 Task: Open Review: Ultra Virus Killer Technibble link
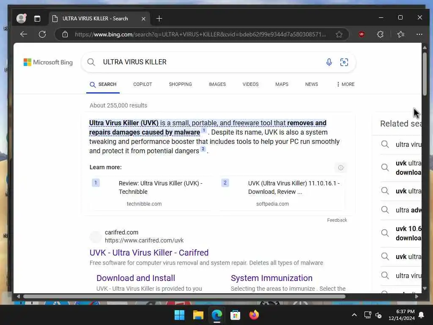click(160, 187)
